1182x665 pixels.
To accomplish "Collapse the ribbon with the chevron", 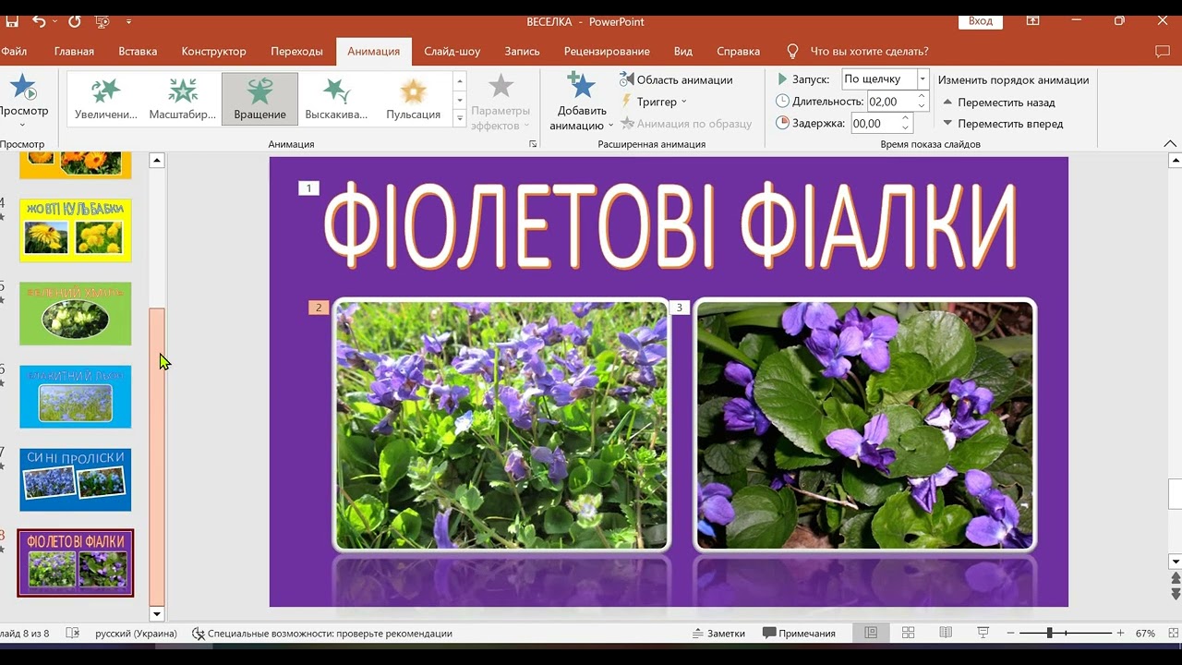I will 1170,144.
